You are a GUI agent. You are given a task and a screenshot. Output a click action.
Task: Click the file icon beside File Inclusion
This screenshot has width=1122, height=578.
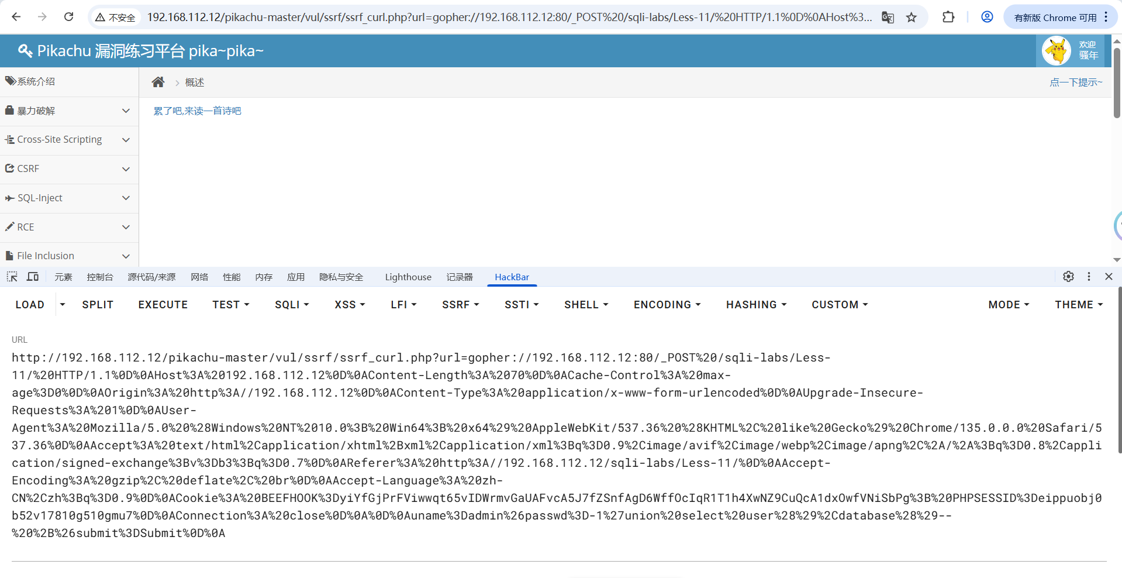click(9, 256)
